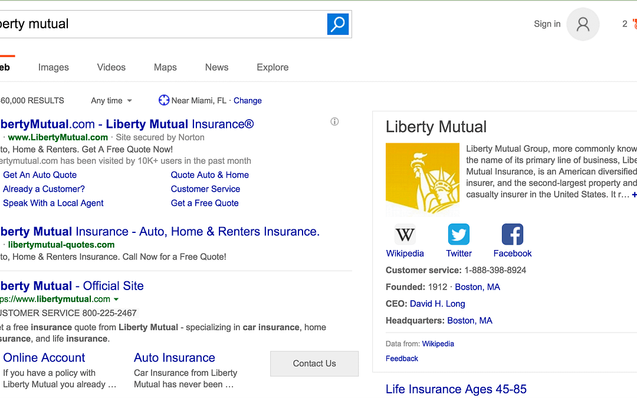Open Boston, MA link in Headquarters row
This screenshot has height=398, width=637.
[x=469, y=321]
